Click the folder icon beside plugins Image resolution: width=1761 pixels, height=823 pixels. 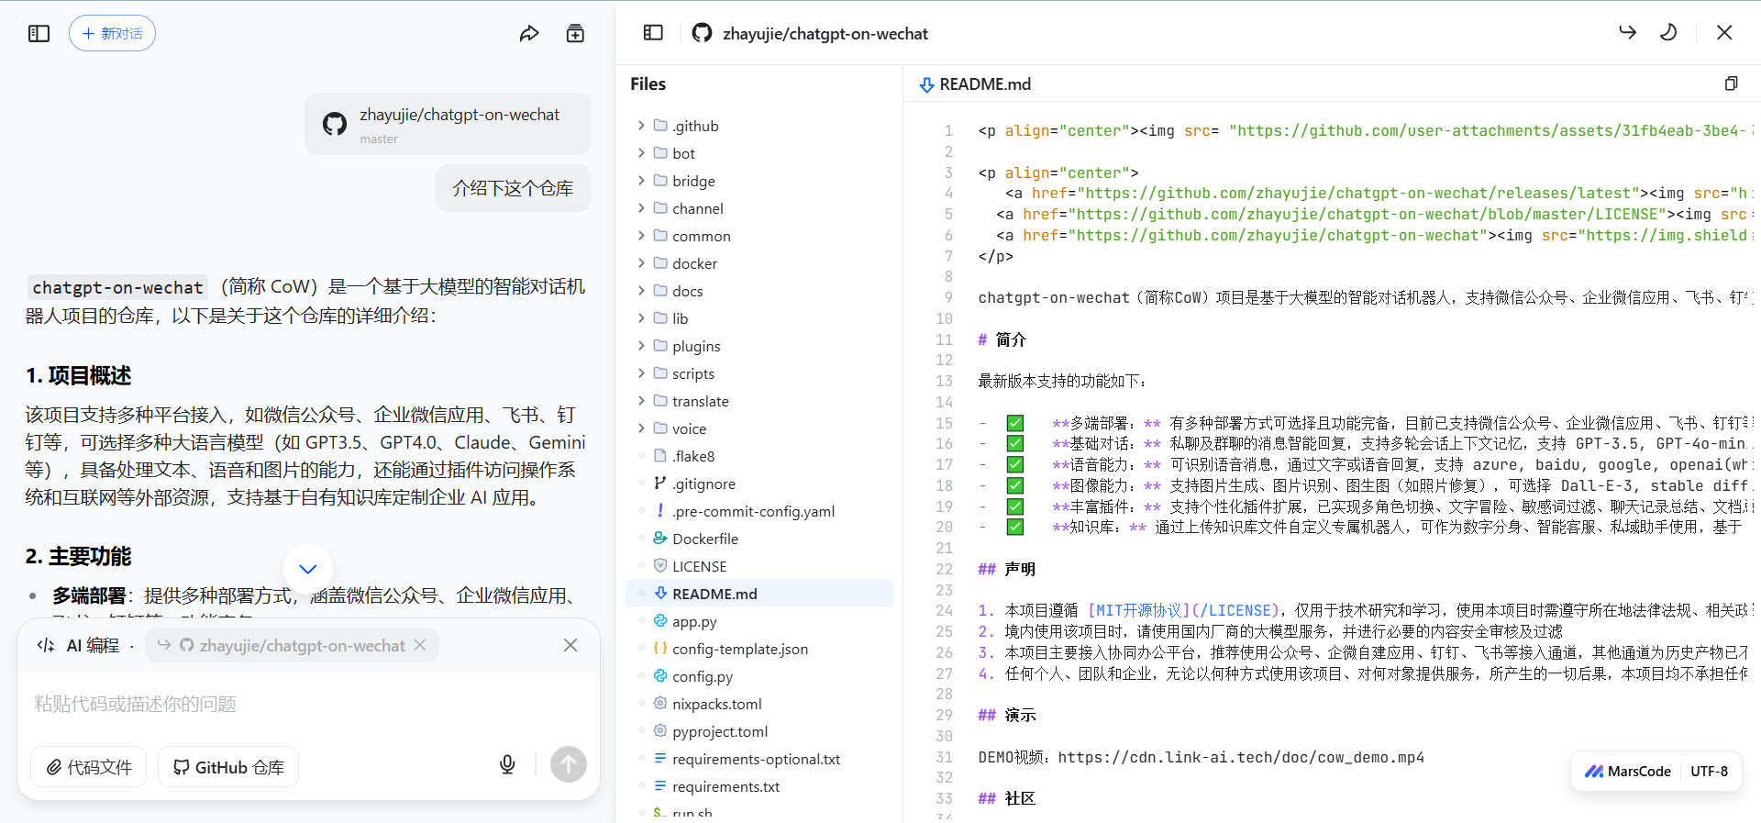pos(659,345)
